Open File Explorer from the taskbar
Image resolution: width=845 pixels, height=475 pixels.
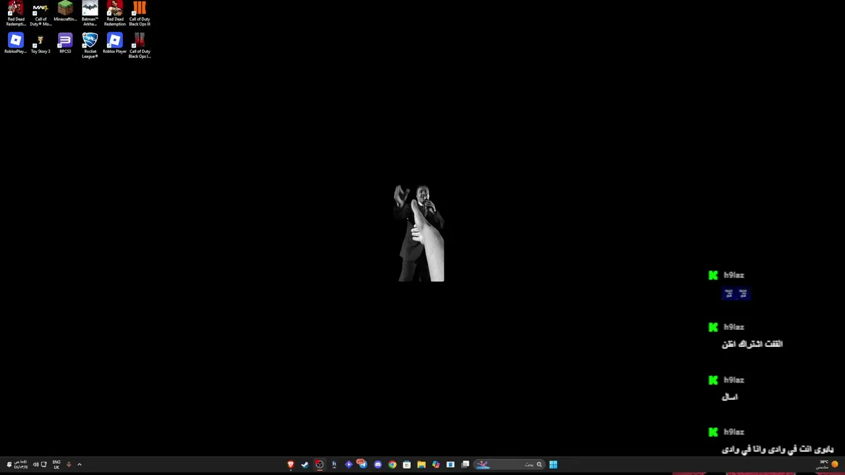coord(421,464)
